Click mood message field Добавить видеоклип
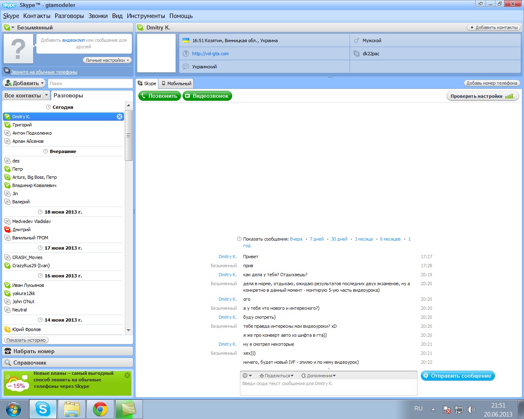 point(84,43)
